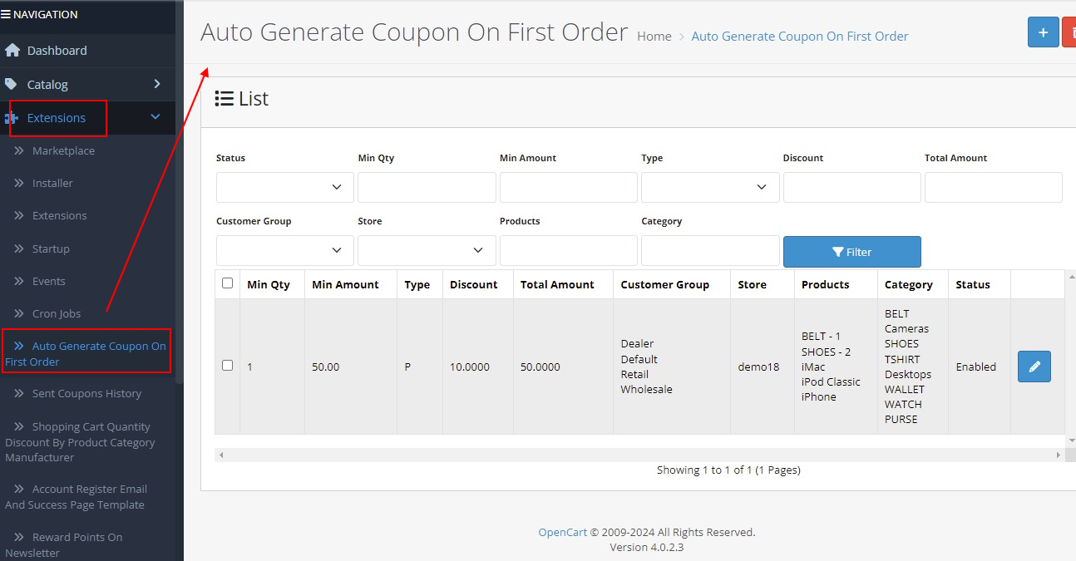Click the Min Amount filter input field

(x=568, y=187)
